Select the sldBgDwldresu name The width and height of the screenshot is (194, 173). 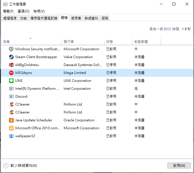pos(27,65)
